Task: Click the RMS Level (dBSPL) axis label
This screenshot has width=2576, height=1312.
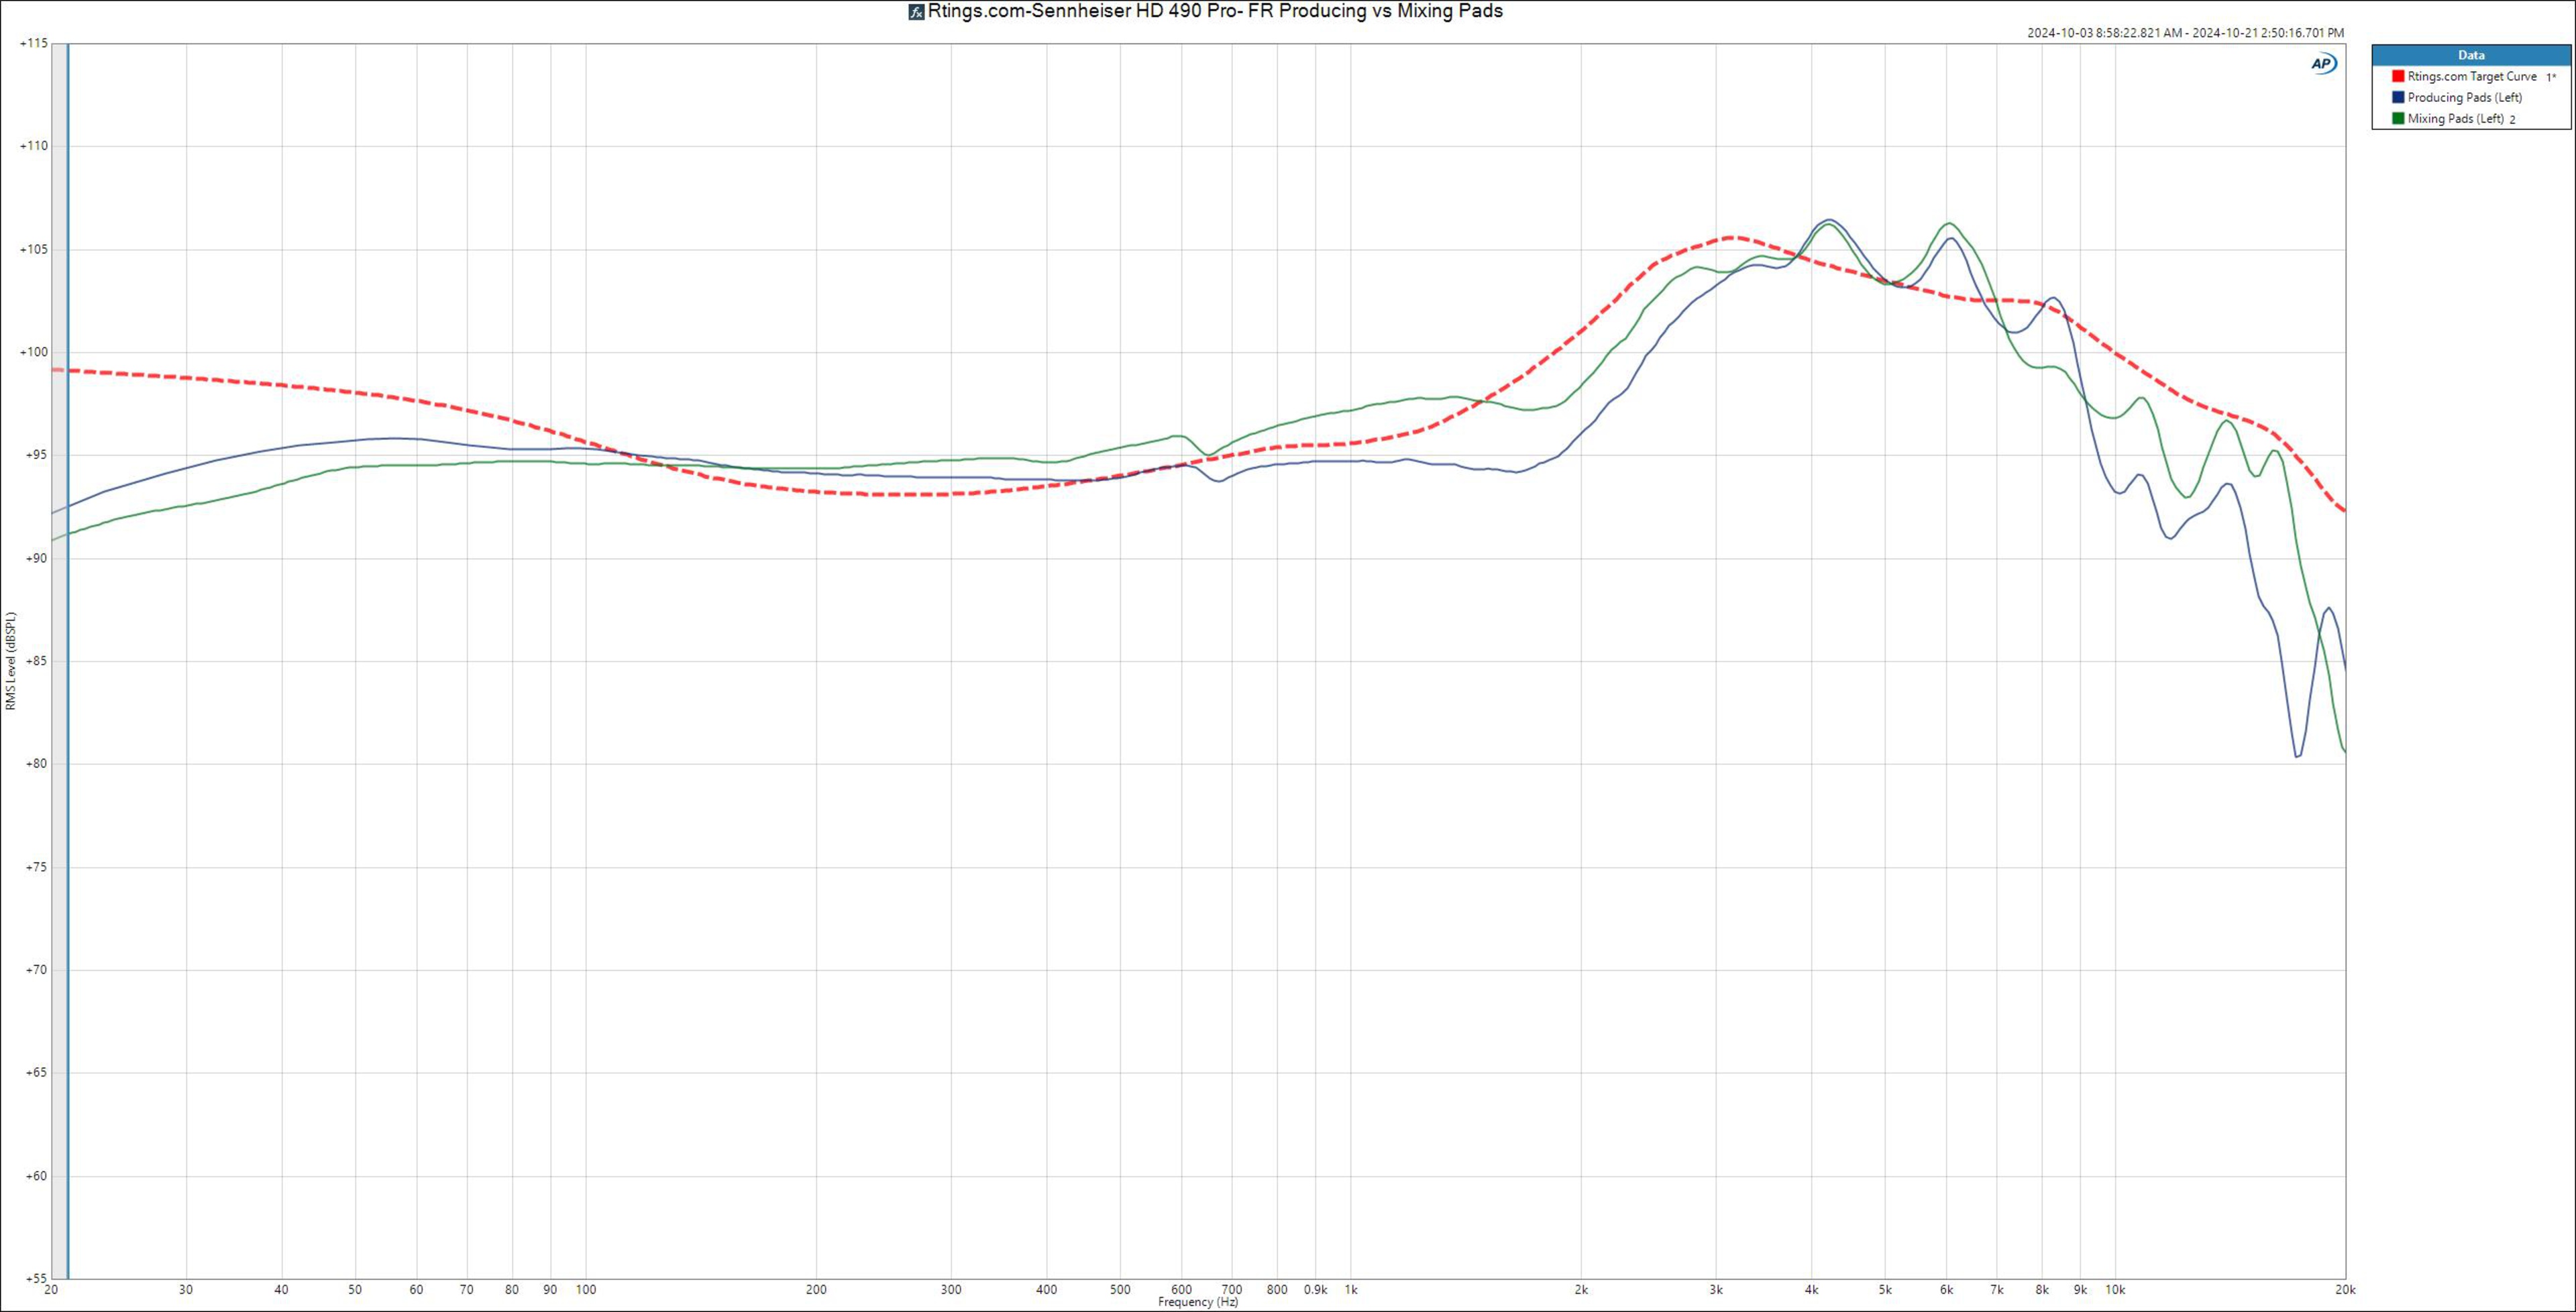Action: point(11,661)
